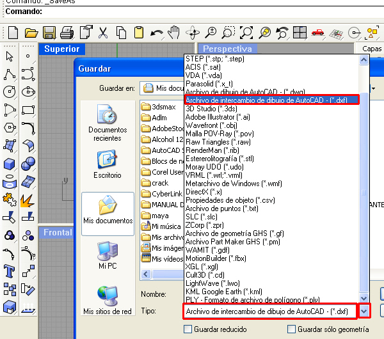Image resolution: width=384 pixels, height=339 pixels.
Task: Go to Escritorio shortcut
Action: tap(108, 164)
